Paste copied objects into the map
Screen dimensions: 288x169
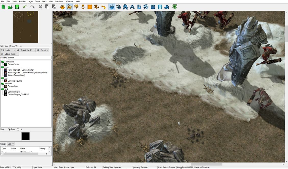[54, 7]
